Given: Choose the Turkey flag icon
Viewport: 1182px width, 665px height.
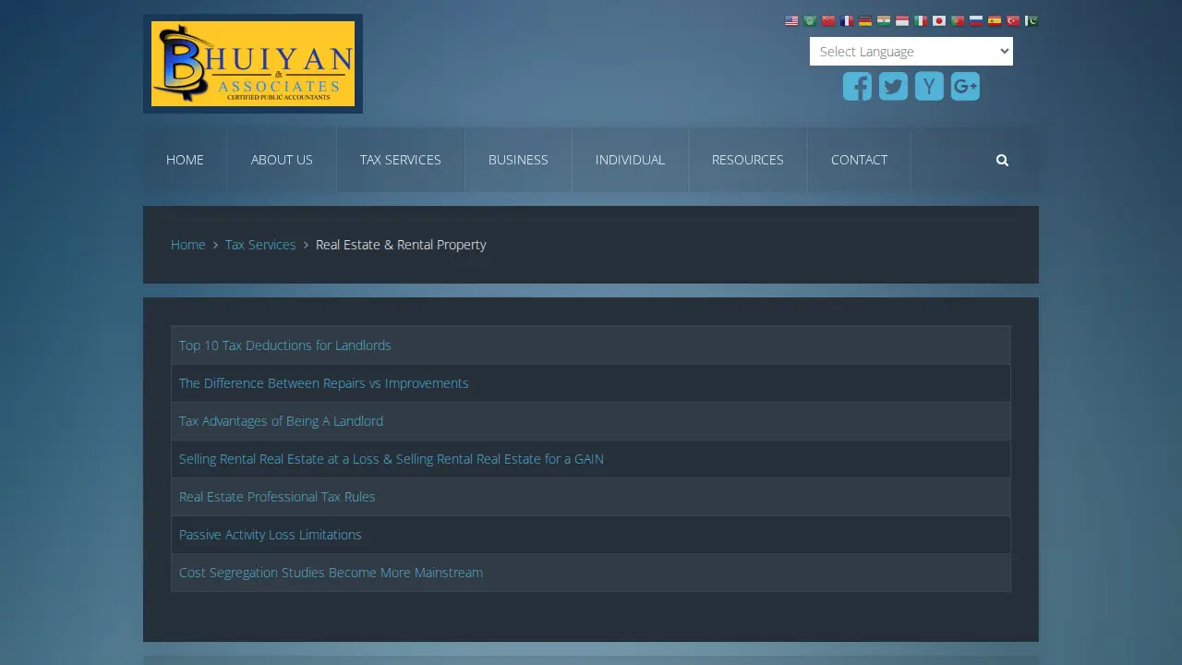Looking at the screenshot, I should [1013, 20].
